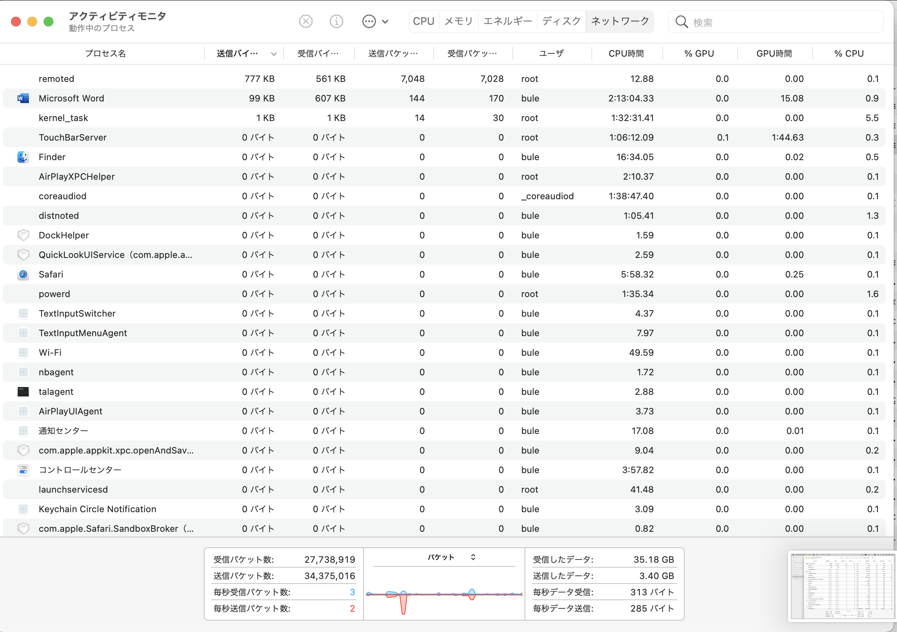Expand the chevron beside the ellipsis button
Viewport: 897px width, 632px height.
tap(385, 22)
